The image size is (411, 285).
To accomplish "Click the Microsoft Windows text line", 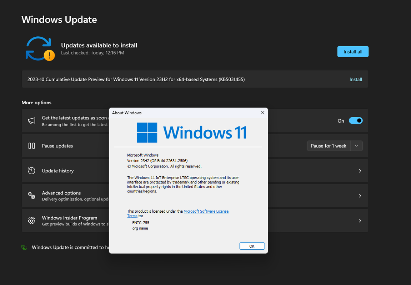I will pos(143,155).
